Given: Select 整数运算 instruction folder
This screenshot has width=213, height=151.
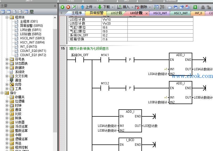Looking at the screenshot, I should pos(21,131).
